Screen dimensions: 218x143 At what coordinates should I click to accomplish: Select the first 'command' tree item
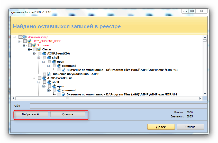[x=69, y=66]
